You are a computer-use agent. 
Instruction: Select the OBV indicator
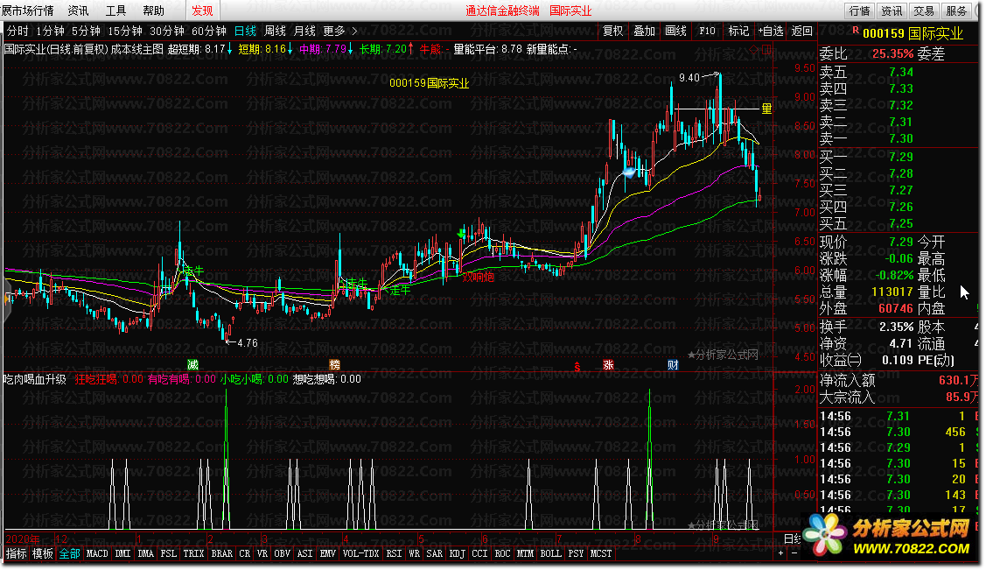click(x=283, y=553)
